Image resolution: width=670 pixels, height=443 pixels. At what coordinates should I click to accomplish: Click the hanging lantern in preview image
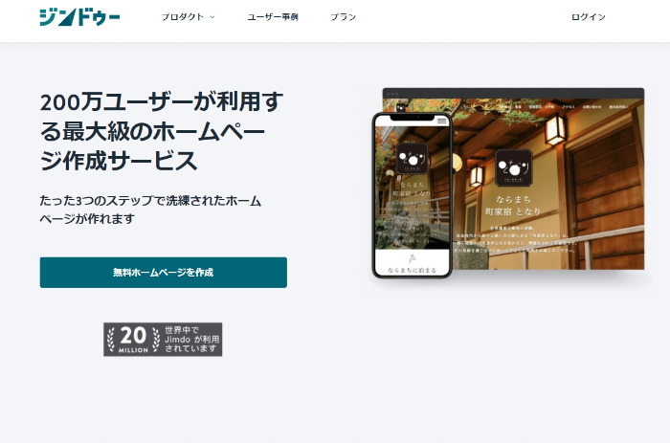pos(554,127)
